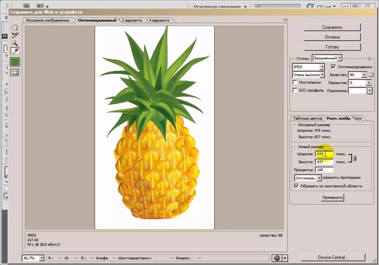This screenshot has width=379, height=265.
Task: Click the pineapple preview image
Action: coord(155,128)
